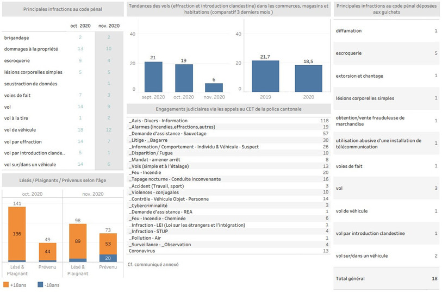The image size is (442, 293).
Task: Click the blue 20 Prévenu bar segment
Action: point(108,258)
